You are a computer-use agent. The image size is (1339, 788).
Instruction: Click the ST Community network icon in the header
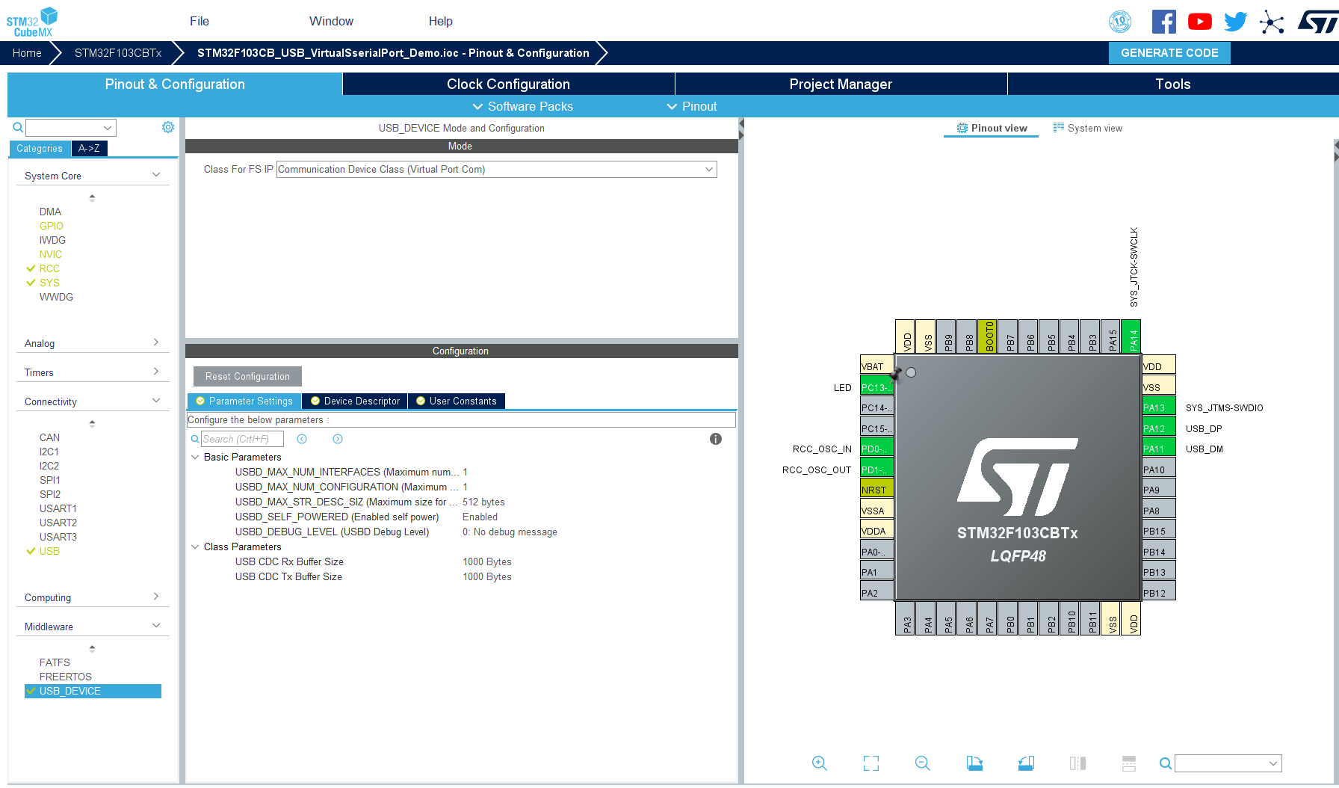click(x=1272, y=22)
